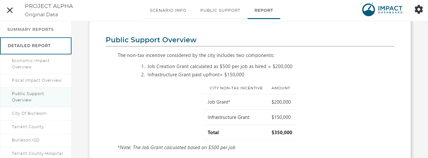428x158 pixels.
Task: Select Detailed Report in the sidebar
Action: [36, 46]
